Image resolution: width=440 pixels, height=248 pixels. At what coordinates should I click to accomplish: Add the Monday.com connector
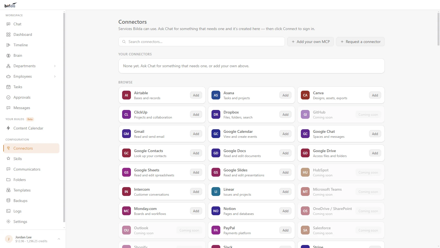(x=196, y=211)
